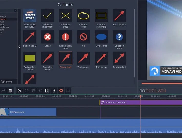
Task: Choose the Favorites category in the sidebar
Action: coord(3,17)
